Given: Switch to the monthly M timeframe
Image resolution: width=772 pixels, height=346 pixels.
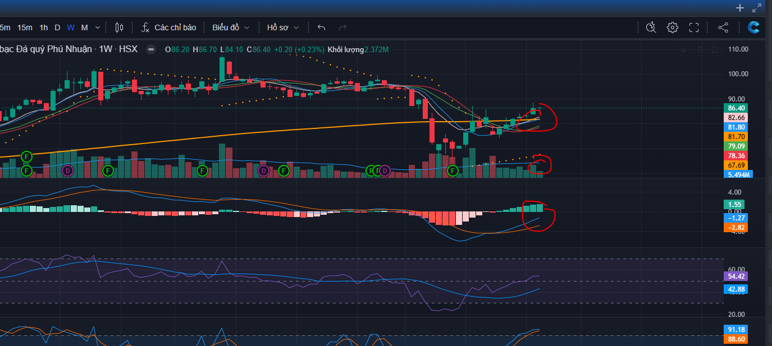Looking at the screenshot, I should [84, 27].
